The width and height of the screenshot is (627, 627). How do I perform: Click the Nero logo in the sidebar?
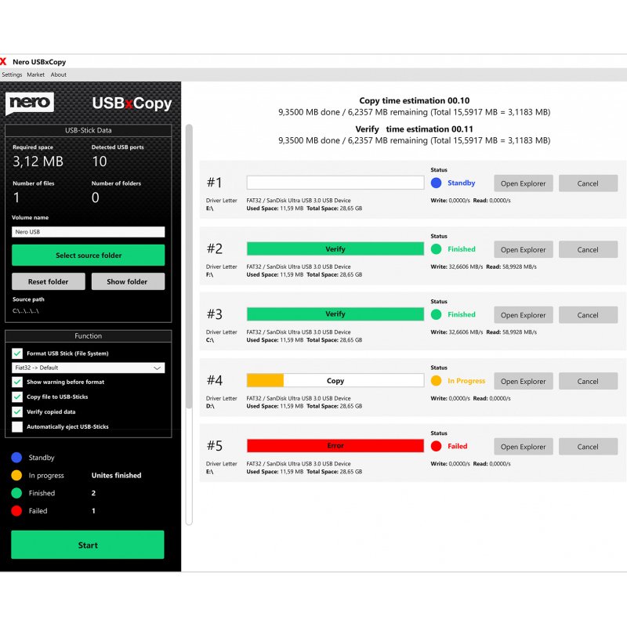pos(30,103)
